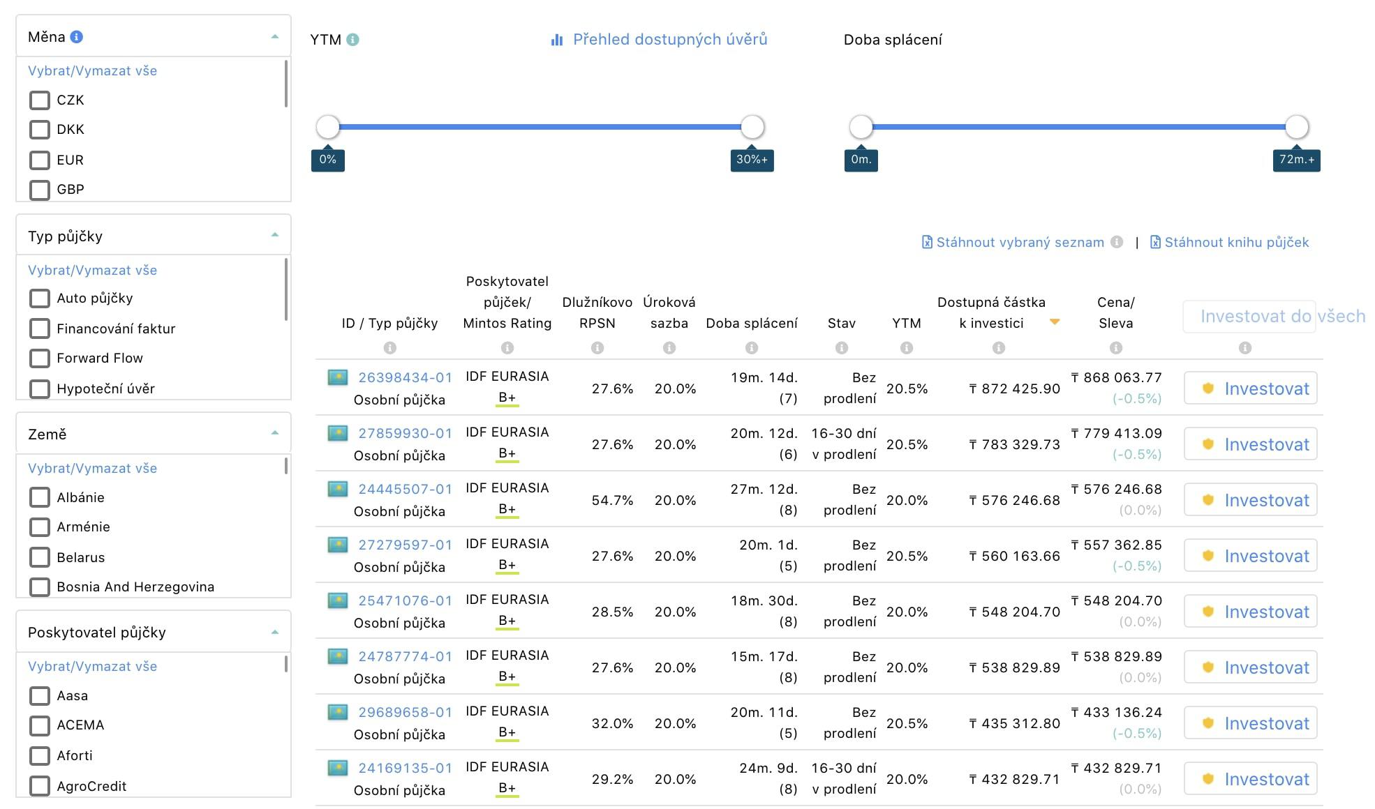Click the info icon under Dlužníkovo RPSN header
Screen dimensions: 1375x809
pos(597,347)
